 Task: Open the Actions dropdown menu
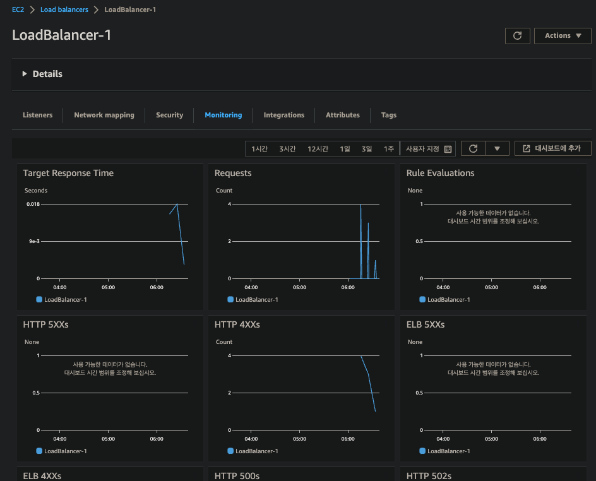click(x=563, y=36)
